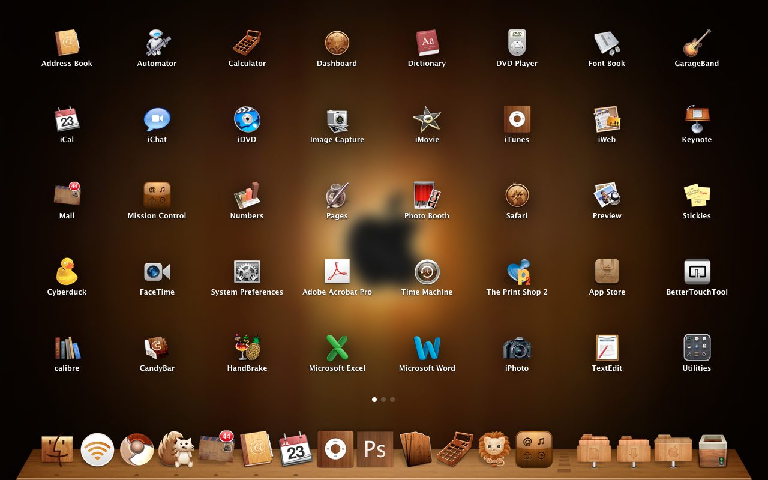
Task: Launch Photo Booth
Action: pos(427,195)
